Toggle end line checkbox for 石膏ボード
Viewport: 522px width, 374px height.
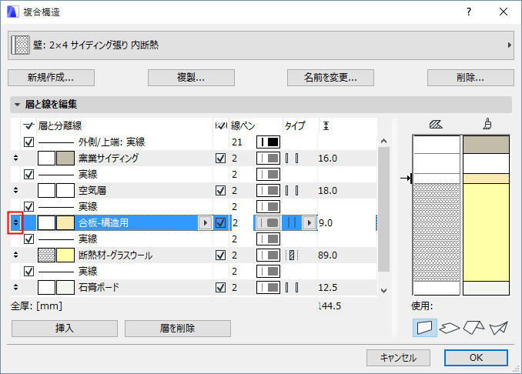[x=220, y=287]
